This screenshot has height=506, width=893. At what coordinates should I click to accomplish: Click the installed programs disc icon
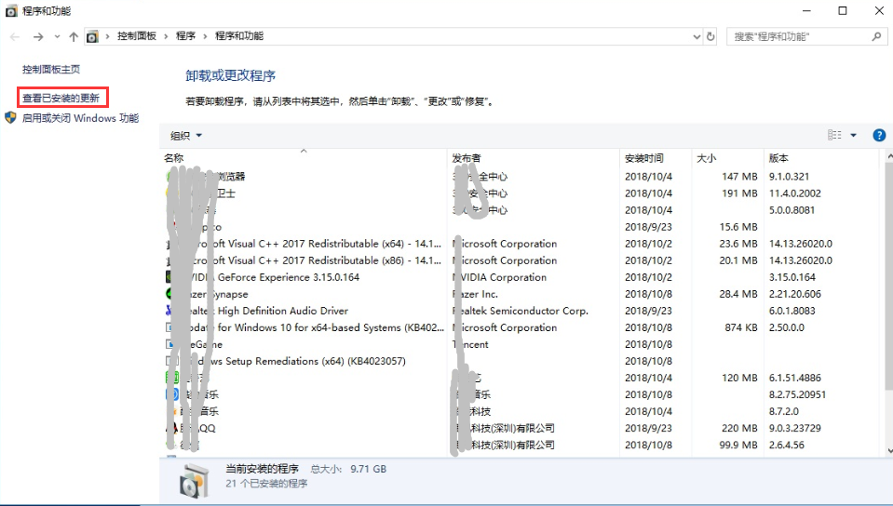(195, 480)
